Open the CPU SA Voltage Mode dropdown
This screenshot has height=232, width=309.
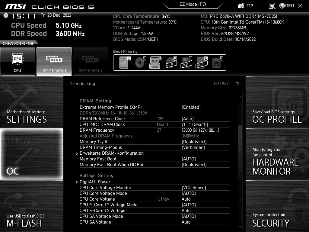(x=189, y=216)
